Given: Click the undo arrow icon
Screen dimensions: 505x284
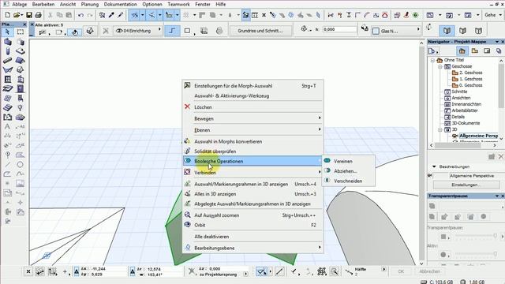Looking at the screenshot, I should coord(80,15).
